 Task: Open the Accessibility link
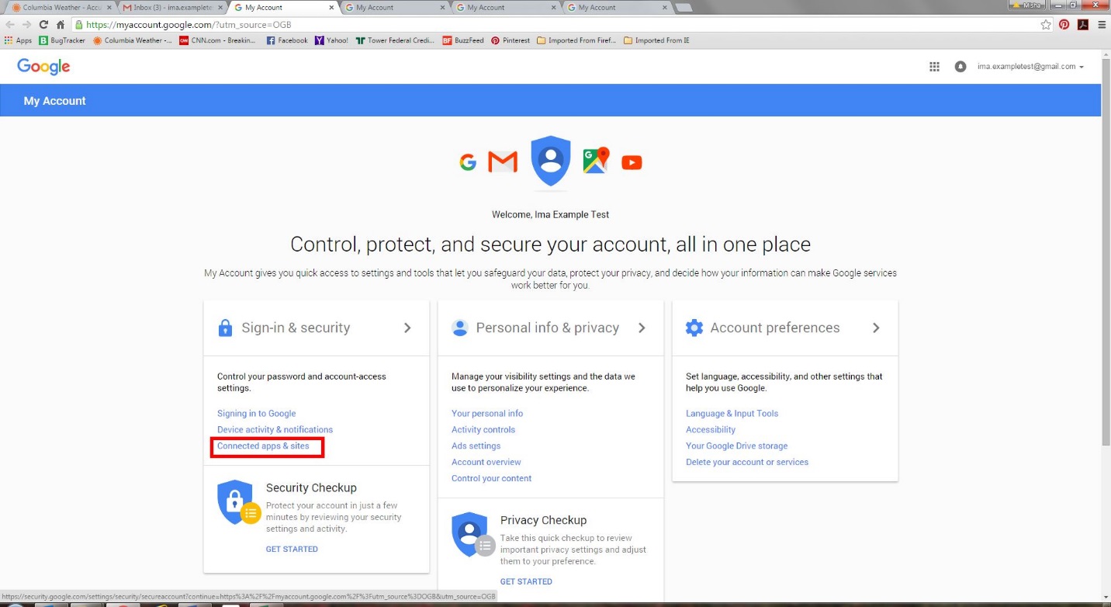[x=711, y=430]
